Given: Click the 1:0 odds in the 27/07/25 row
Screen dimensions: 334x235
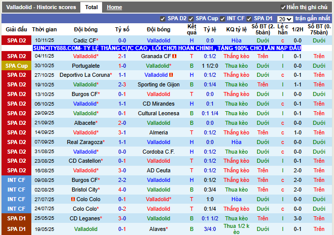Looking at the screenshot, I should [210, 199].
